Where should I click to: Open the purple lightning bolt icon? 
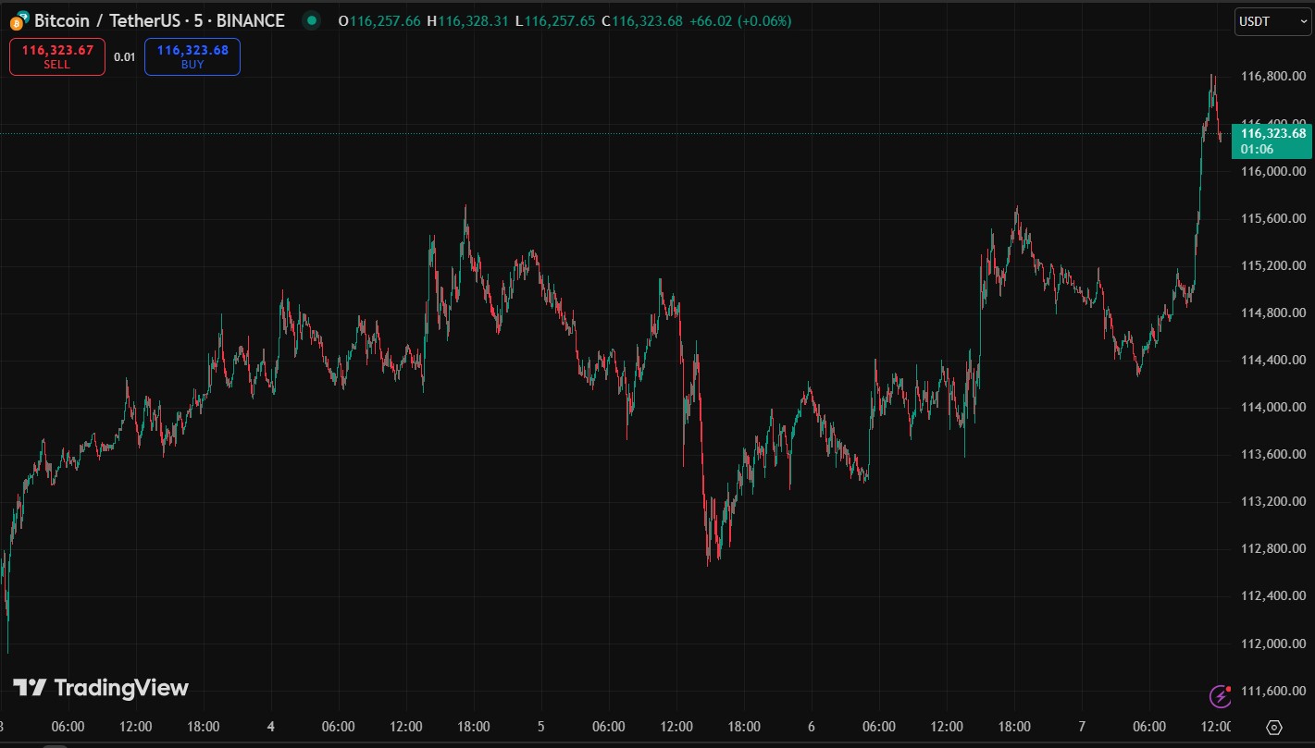[x=1221, y=695]
